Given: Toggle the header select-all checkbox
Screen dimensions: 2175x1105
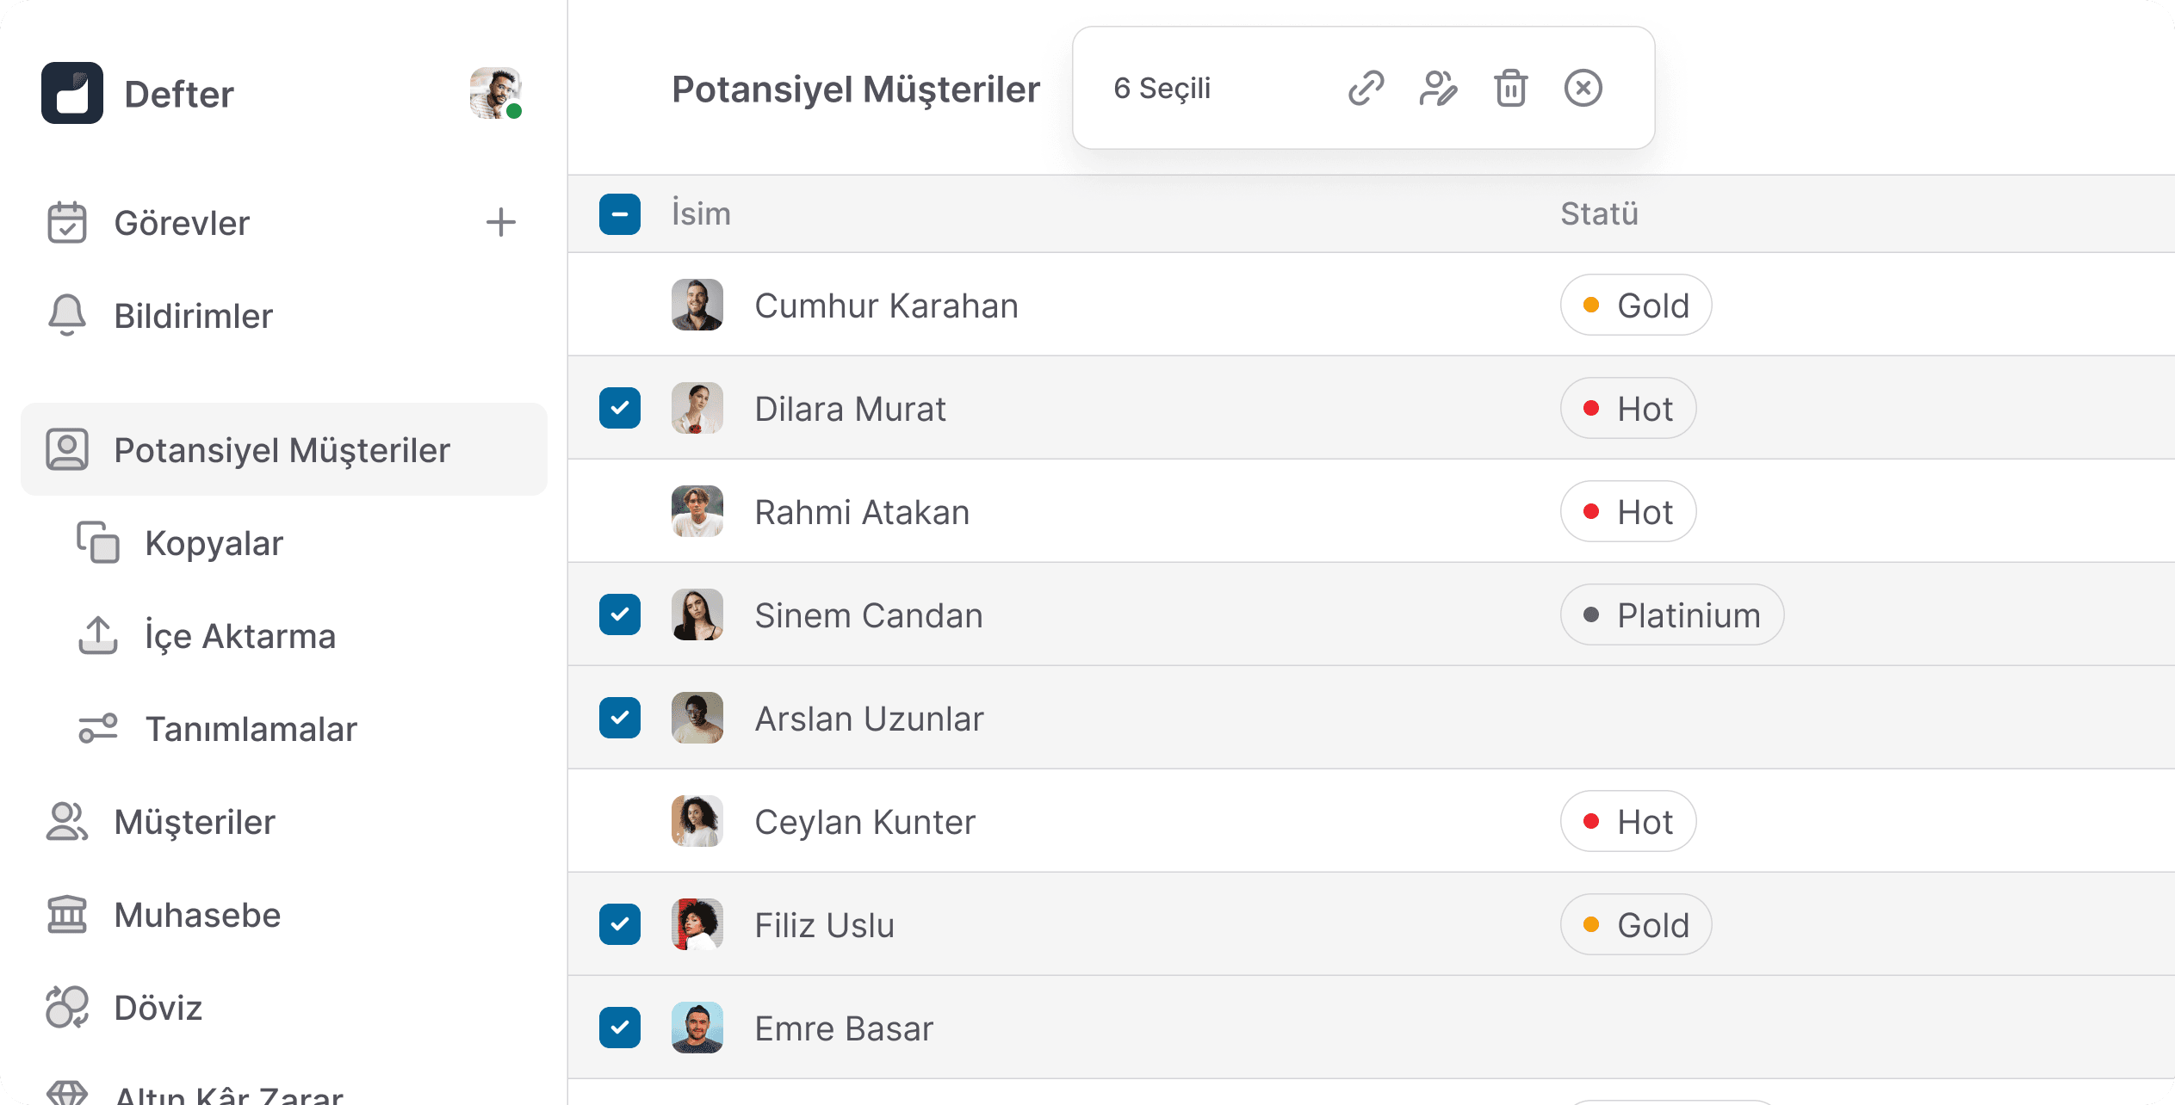Looking at the screenshot, I should tap(620, 213).
